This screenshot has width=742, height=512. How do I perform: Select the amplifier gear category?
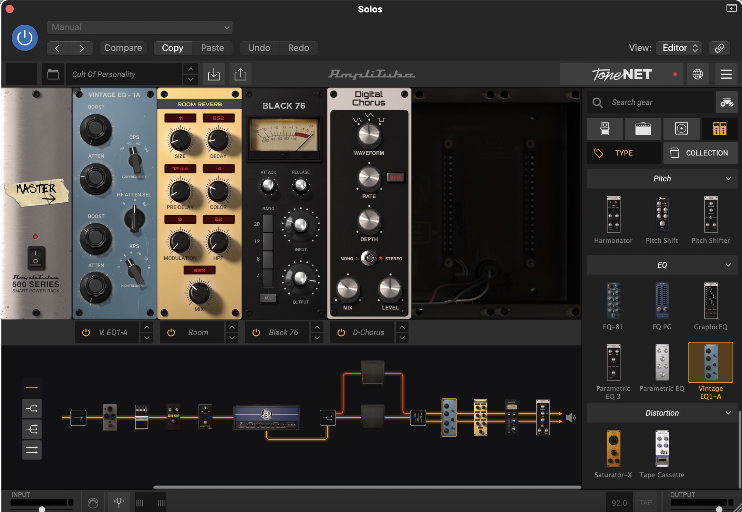coord(643,129)
